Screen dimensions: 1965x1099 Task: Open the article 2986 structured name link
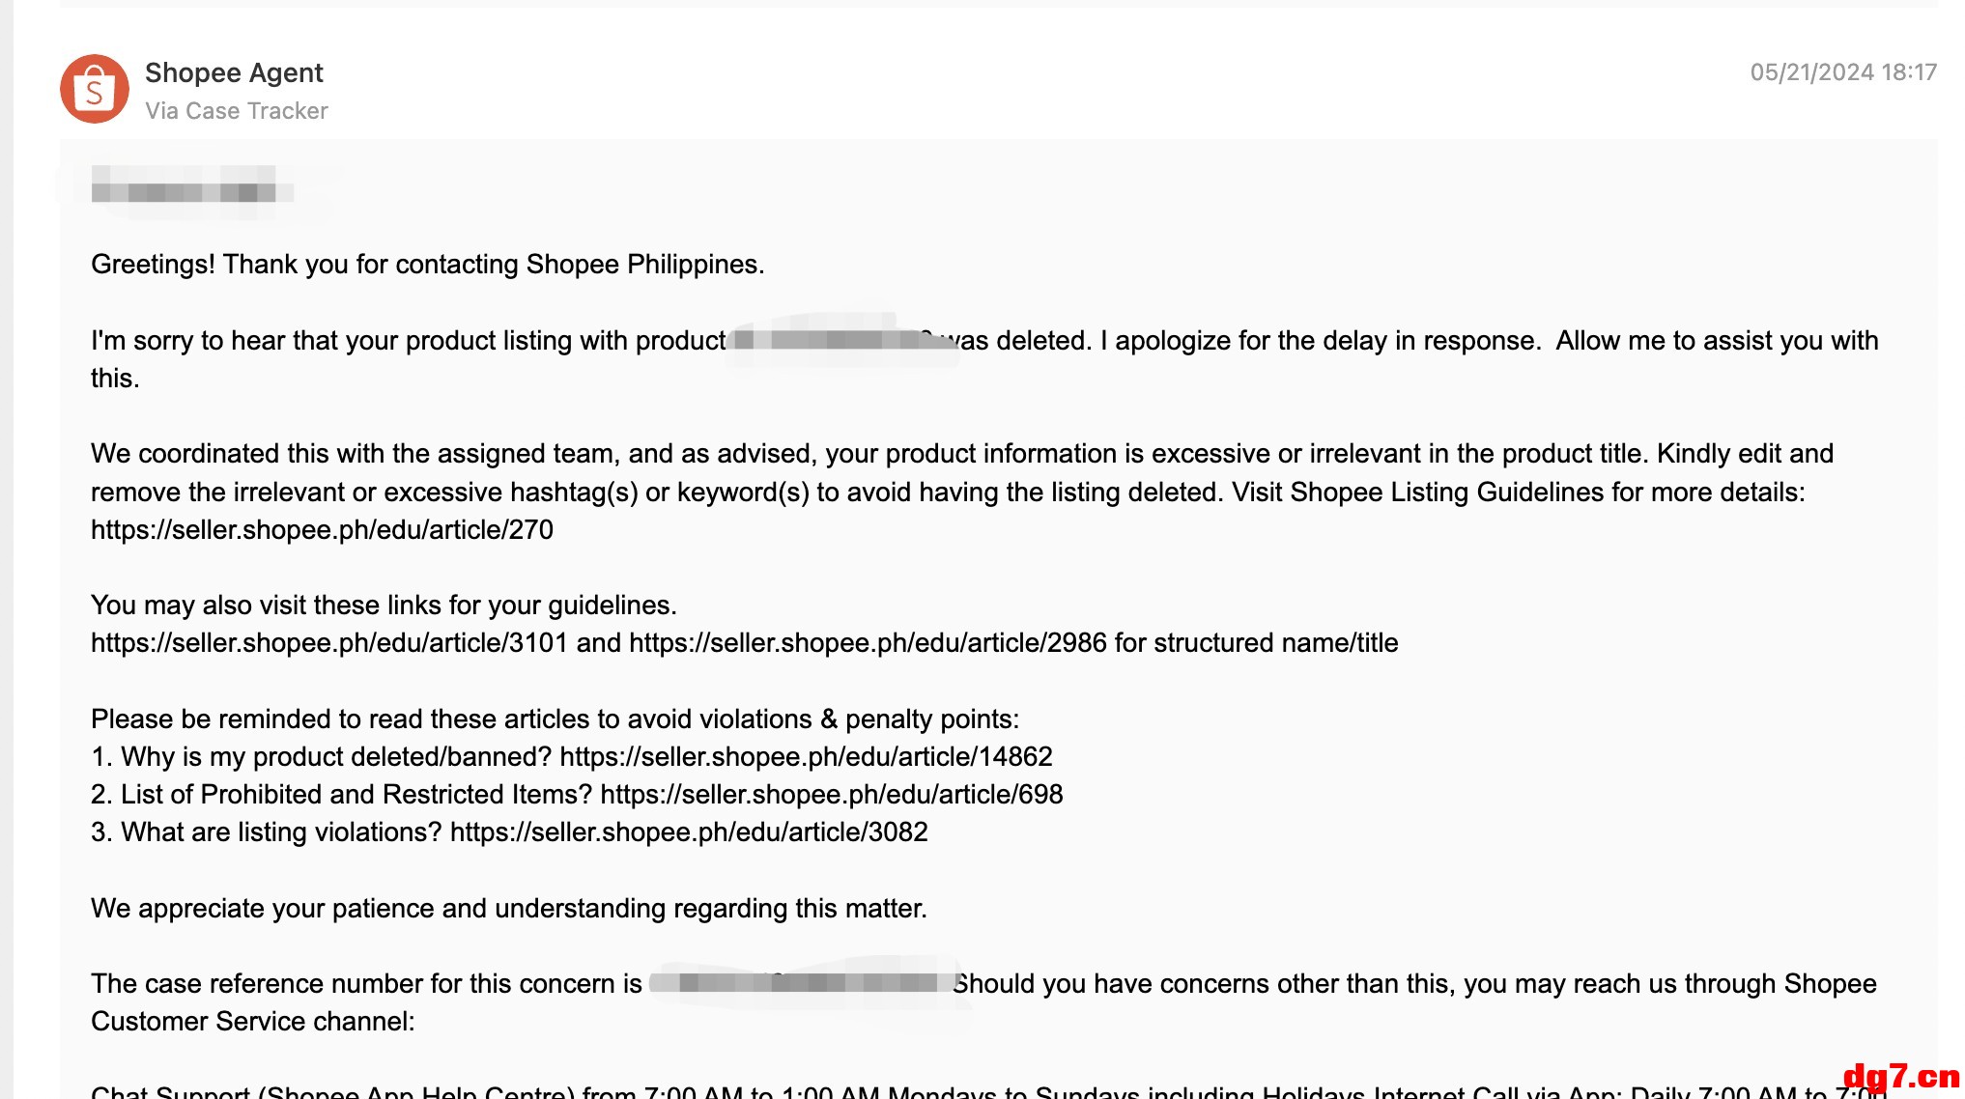pyautogui.click(x=868, y=643)
